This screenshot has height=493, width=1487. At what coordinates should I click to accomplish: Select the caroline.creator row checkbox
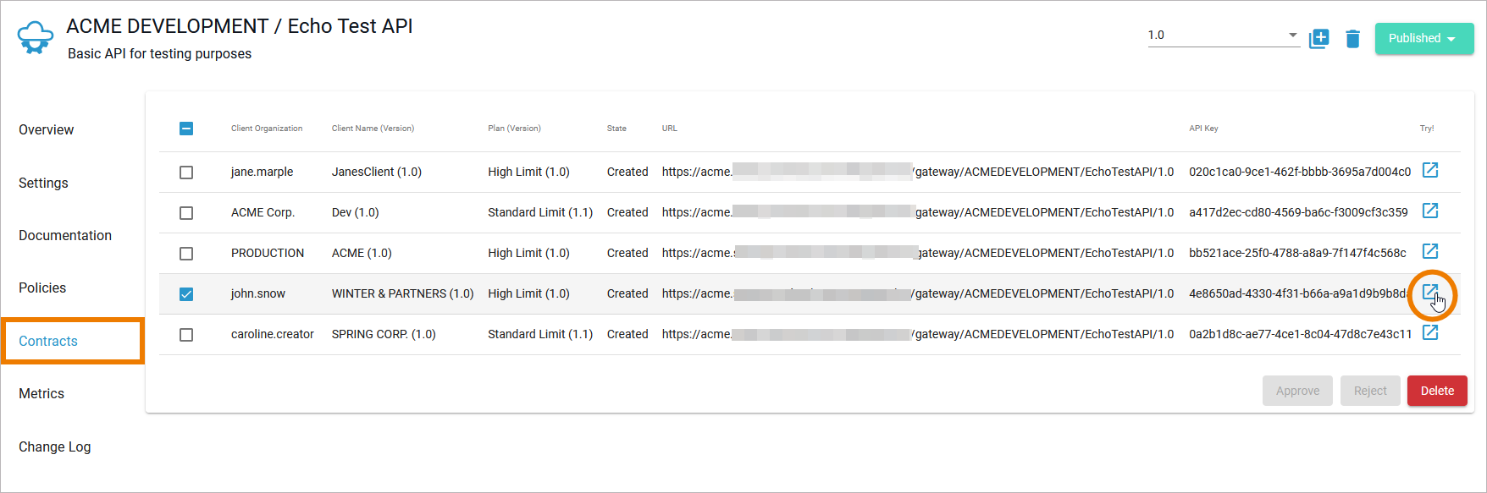pos(186,335)
